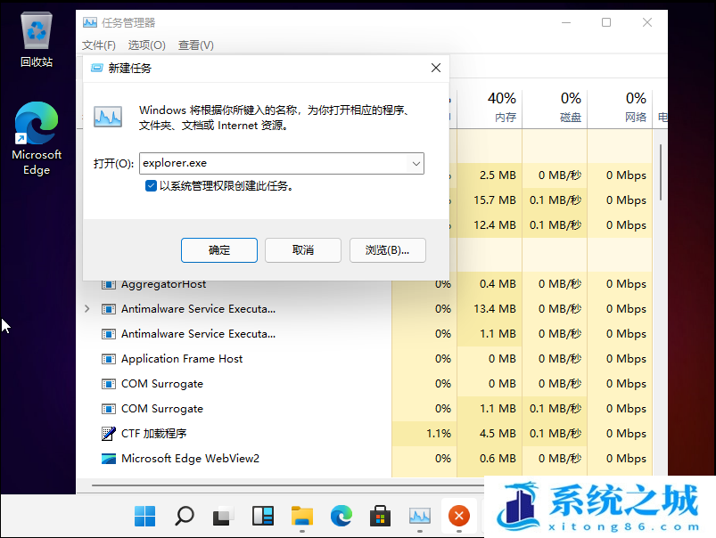Open taskbar Search magnifier icon

(185, 516)
